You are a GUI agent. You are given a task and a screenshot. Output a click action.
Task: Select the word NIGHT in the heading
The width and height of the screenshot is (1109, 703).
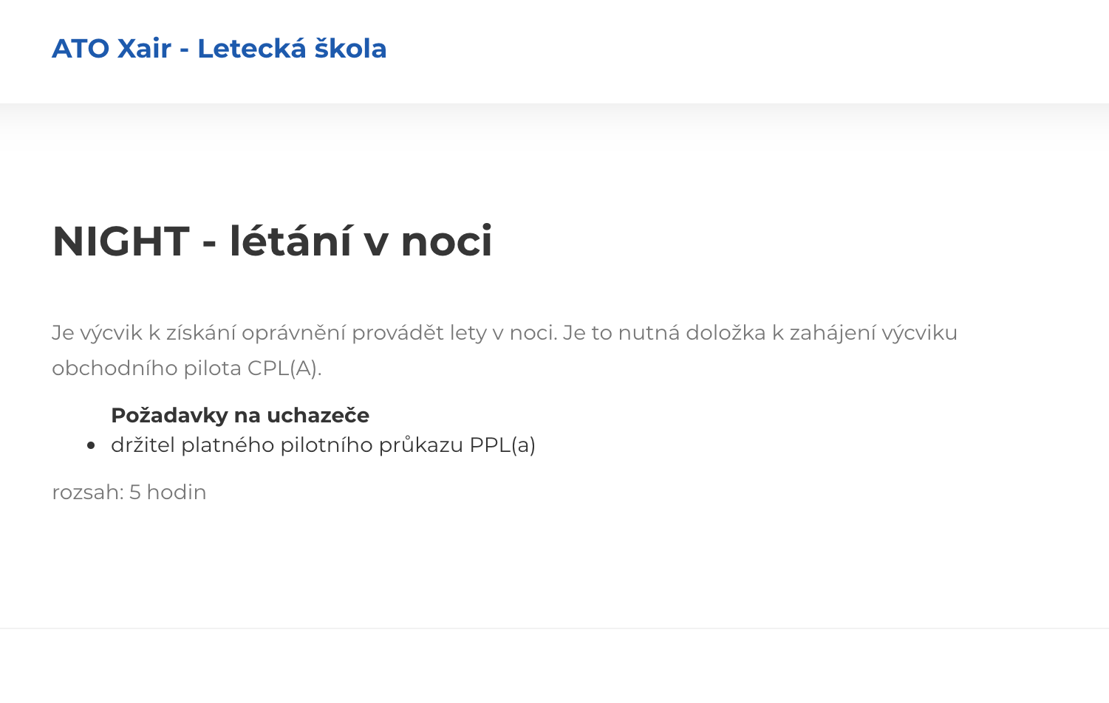pos(121,241)
